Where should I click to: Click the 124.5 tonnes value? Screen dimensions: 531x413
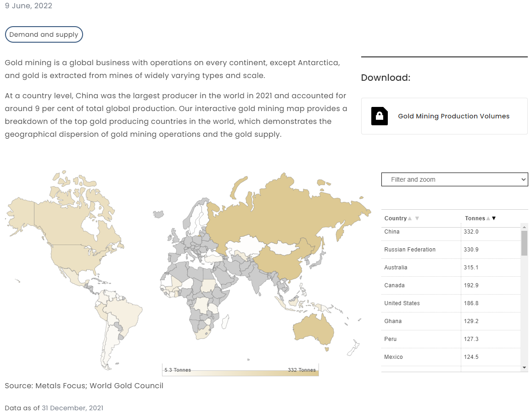click(x=471, y=357)
